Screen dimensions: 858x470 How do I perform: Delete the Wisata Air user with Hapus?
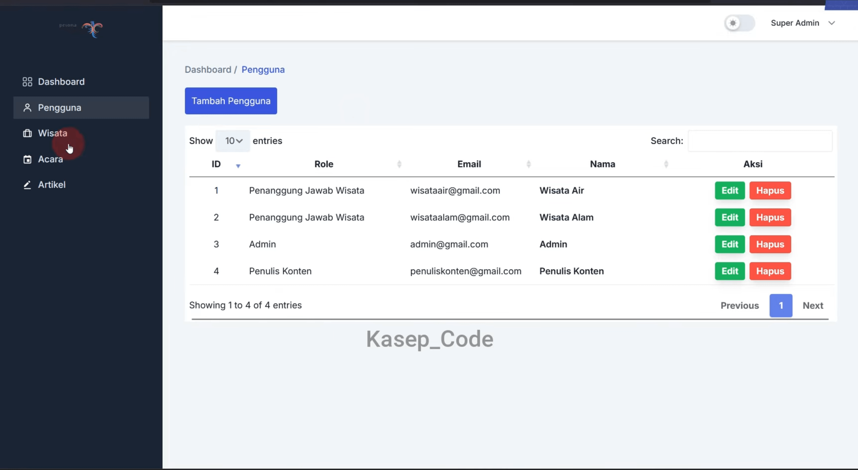point(770,191)
